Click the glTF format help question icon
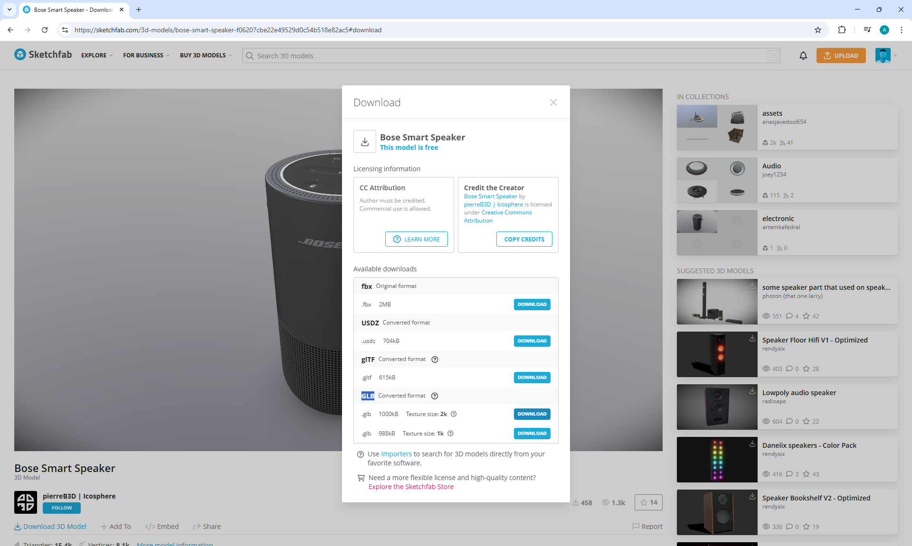 click(x=435, y=360)
